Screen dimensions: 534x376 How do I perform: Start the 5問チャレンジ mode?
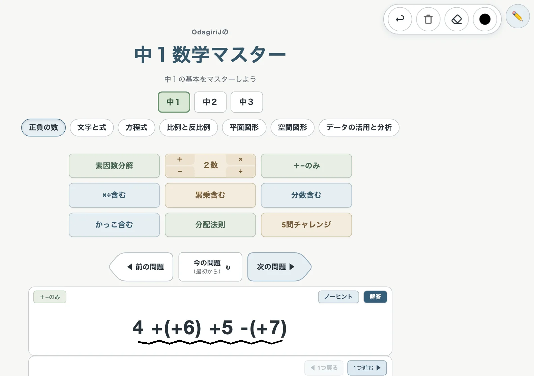306,225
